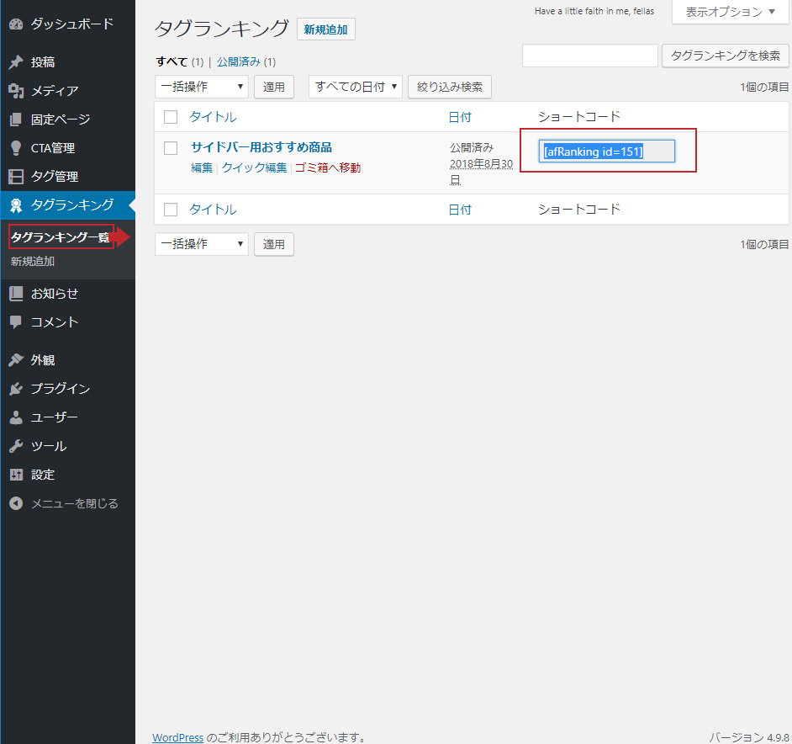Collapse menu with メニューを閉じる arrow icon
Viewport: 792px width, 744px height.
click(x=16, y=503)
